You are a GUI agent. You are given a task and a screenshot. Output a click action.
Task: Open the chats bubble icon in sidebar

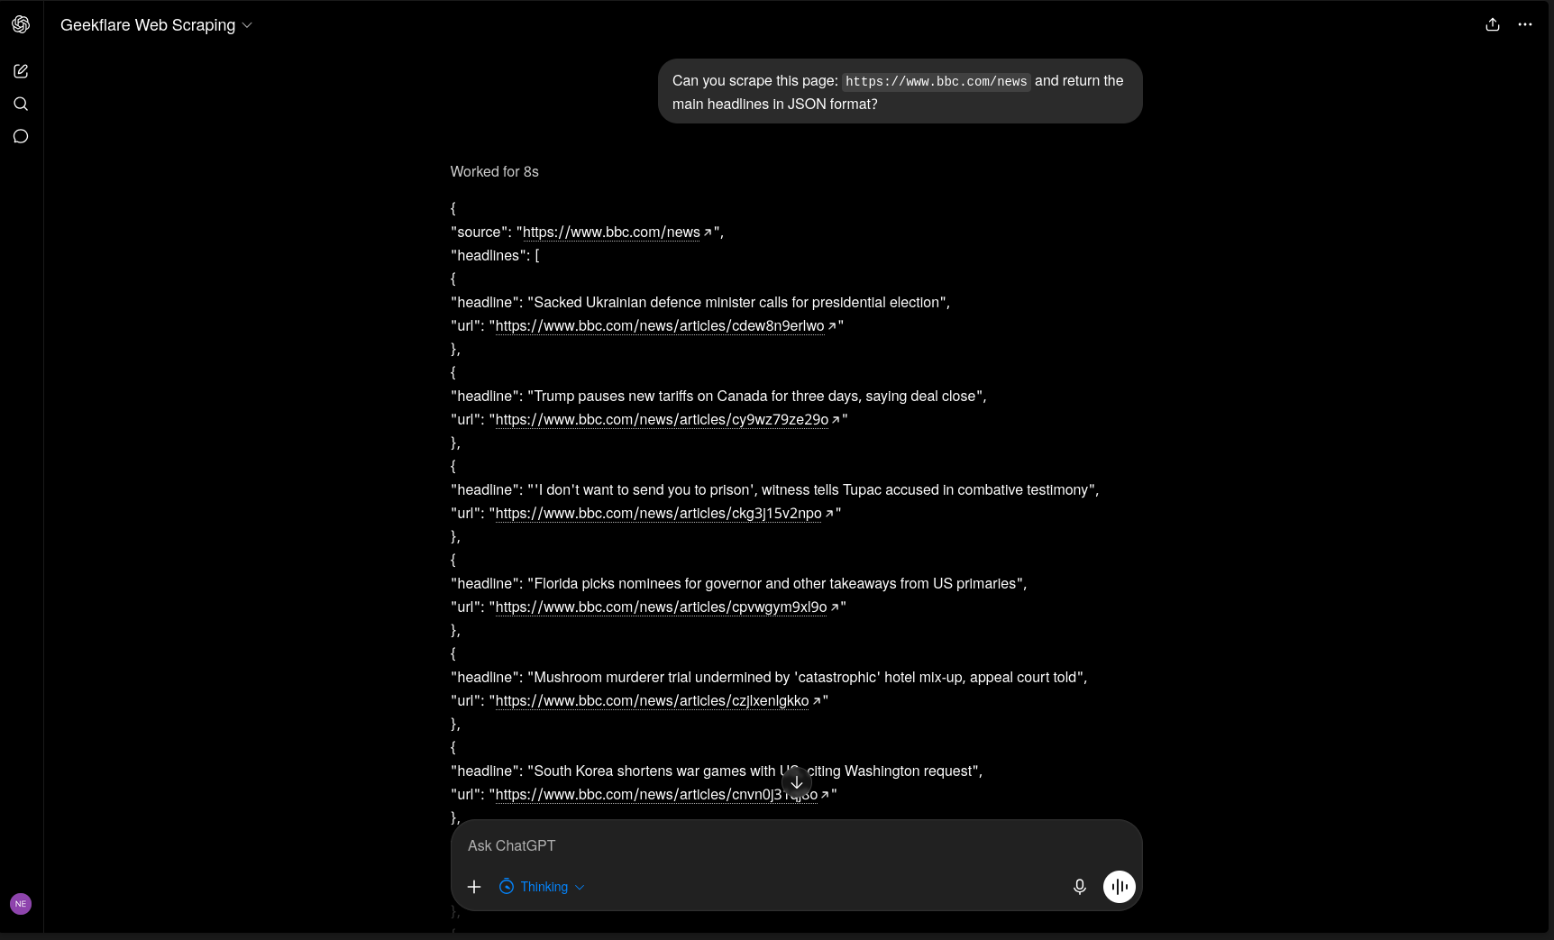pos(21,136)
